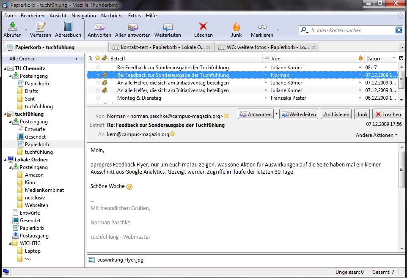Fetch new mail with Abrufen
The image size is (407, 278).
(12, 30)
